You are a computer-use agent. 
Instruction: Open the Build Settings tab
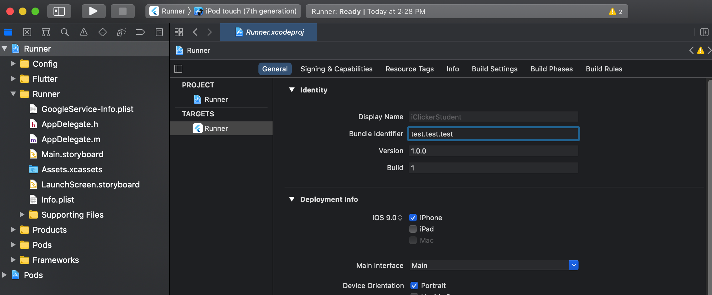point(494,69)
